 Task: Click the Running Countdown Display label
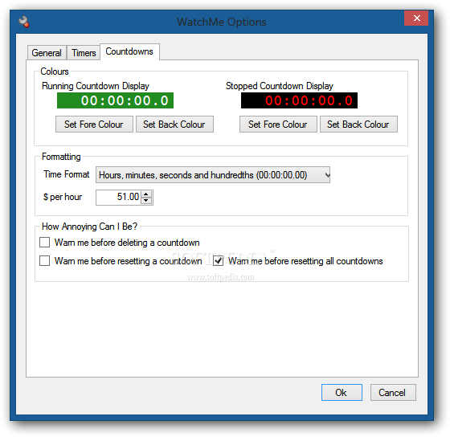tap(96, 86)
